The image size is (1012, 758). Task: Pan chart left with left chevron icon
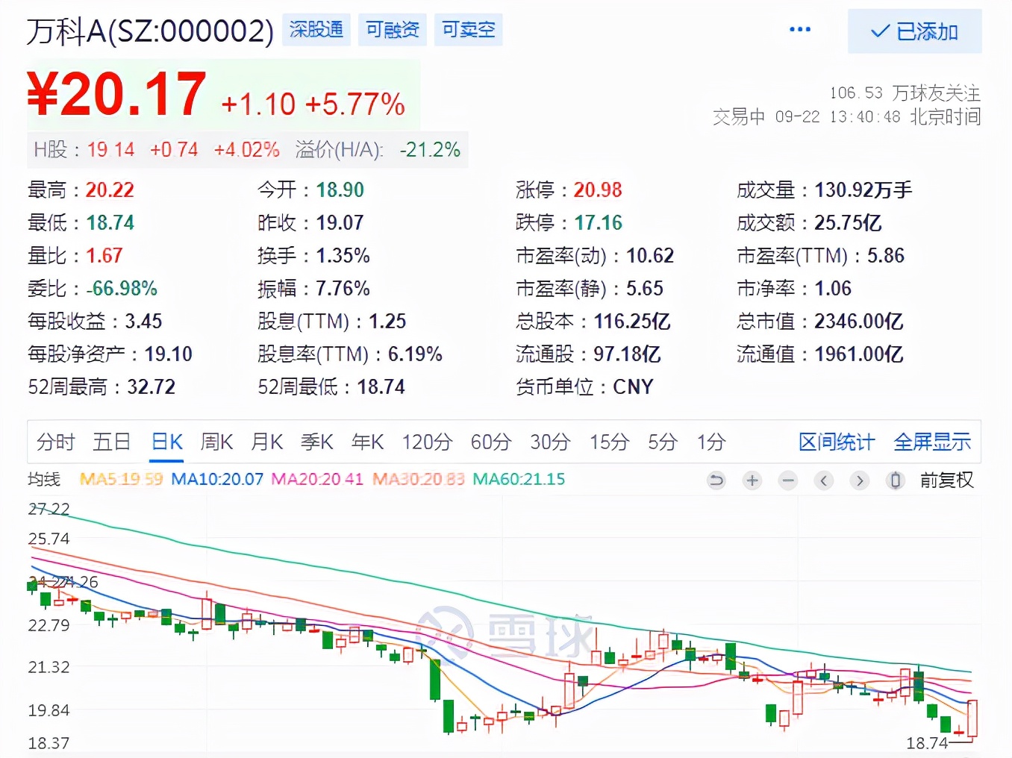click(823, 480)
